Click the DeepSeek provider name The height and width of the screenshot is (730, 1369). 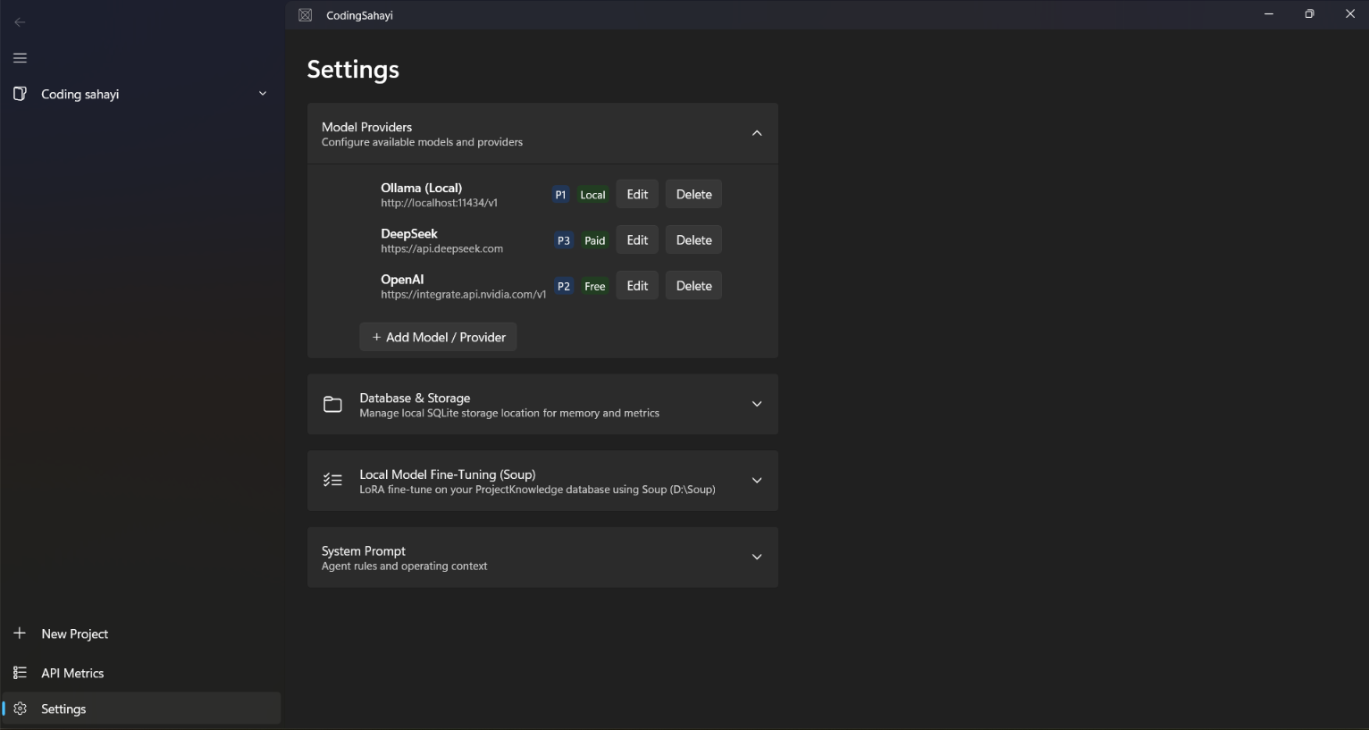click(409, 233)
